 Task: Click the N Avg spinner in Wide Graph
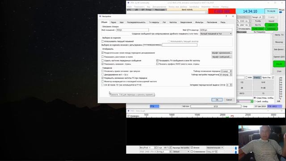click(x=164, y=152)
